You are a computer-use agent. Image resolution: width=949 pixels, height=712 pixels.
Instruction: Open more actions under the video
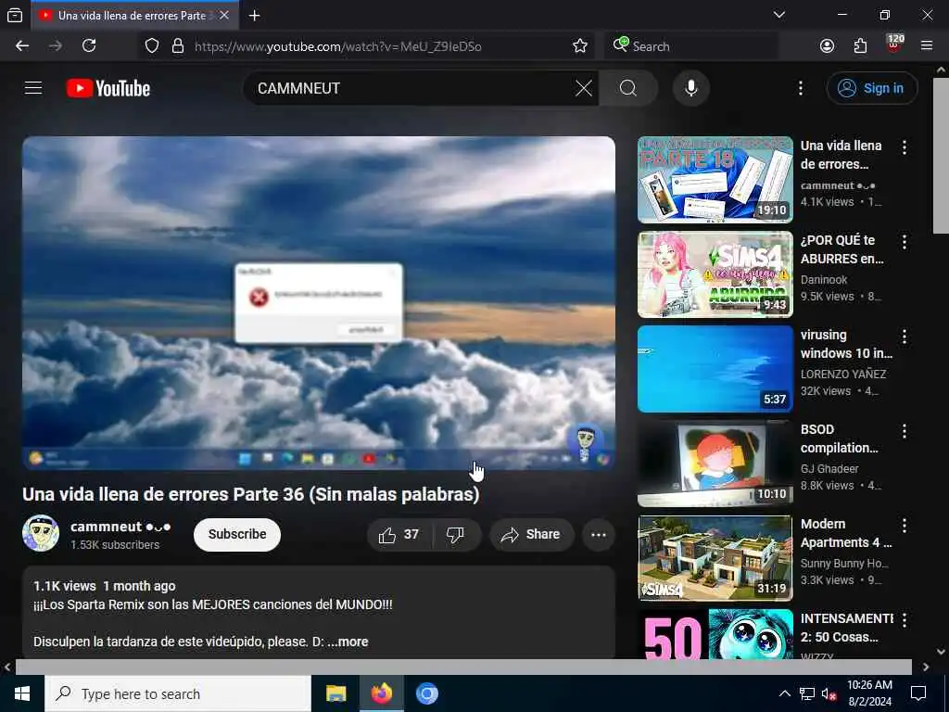[599, 535]
